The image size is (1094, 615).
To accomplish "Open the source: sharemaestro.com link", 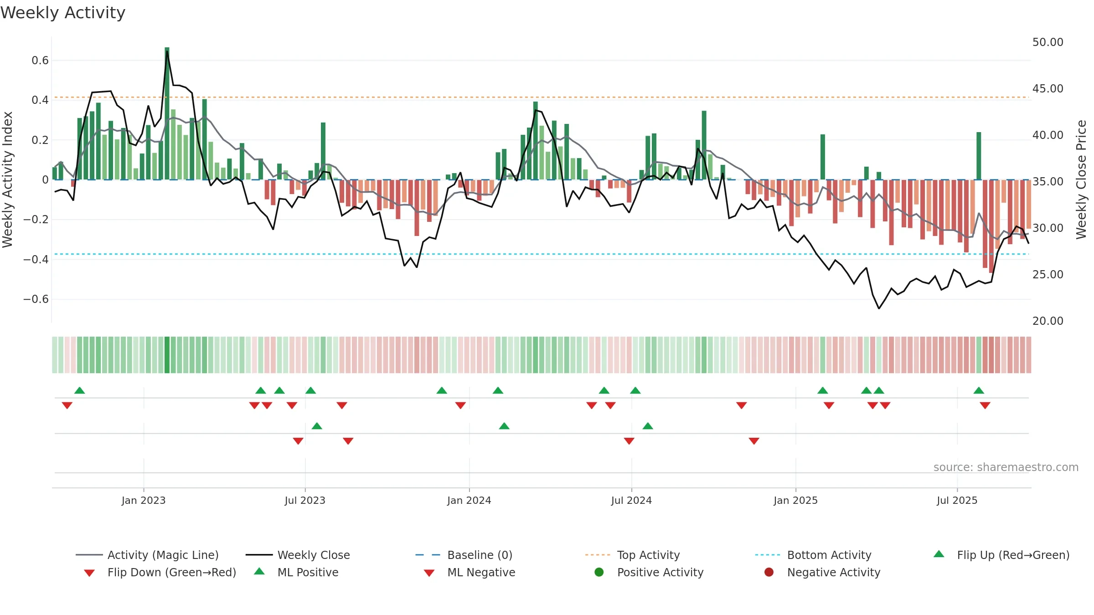I will (x=1006, y=467).
